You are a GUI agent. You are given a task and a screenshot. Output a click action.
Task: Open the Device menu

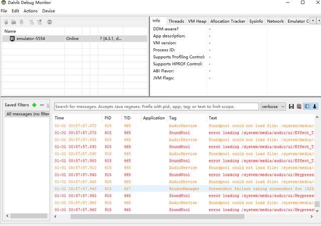pos(49,11)
